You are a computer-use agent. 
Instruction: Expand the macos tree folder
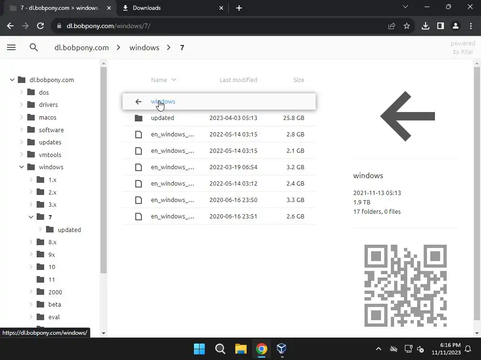(x=22, y=117)
